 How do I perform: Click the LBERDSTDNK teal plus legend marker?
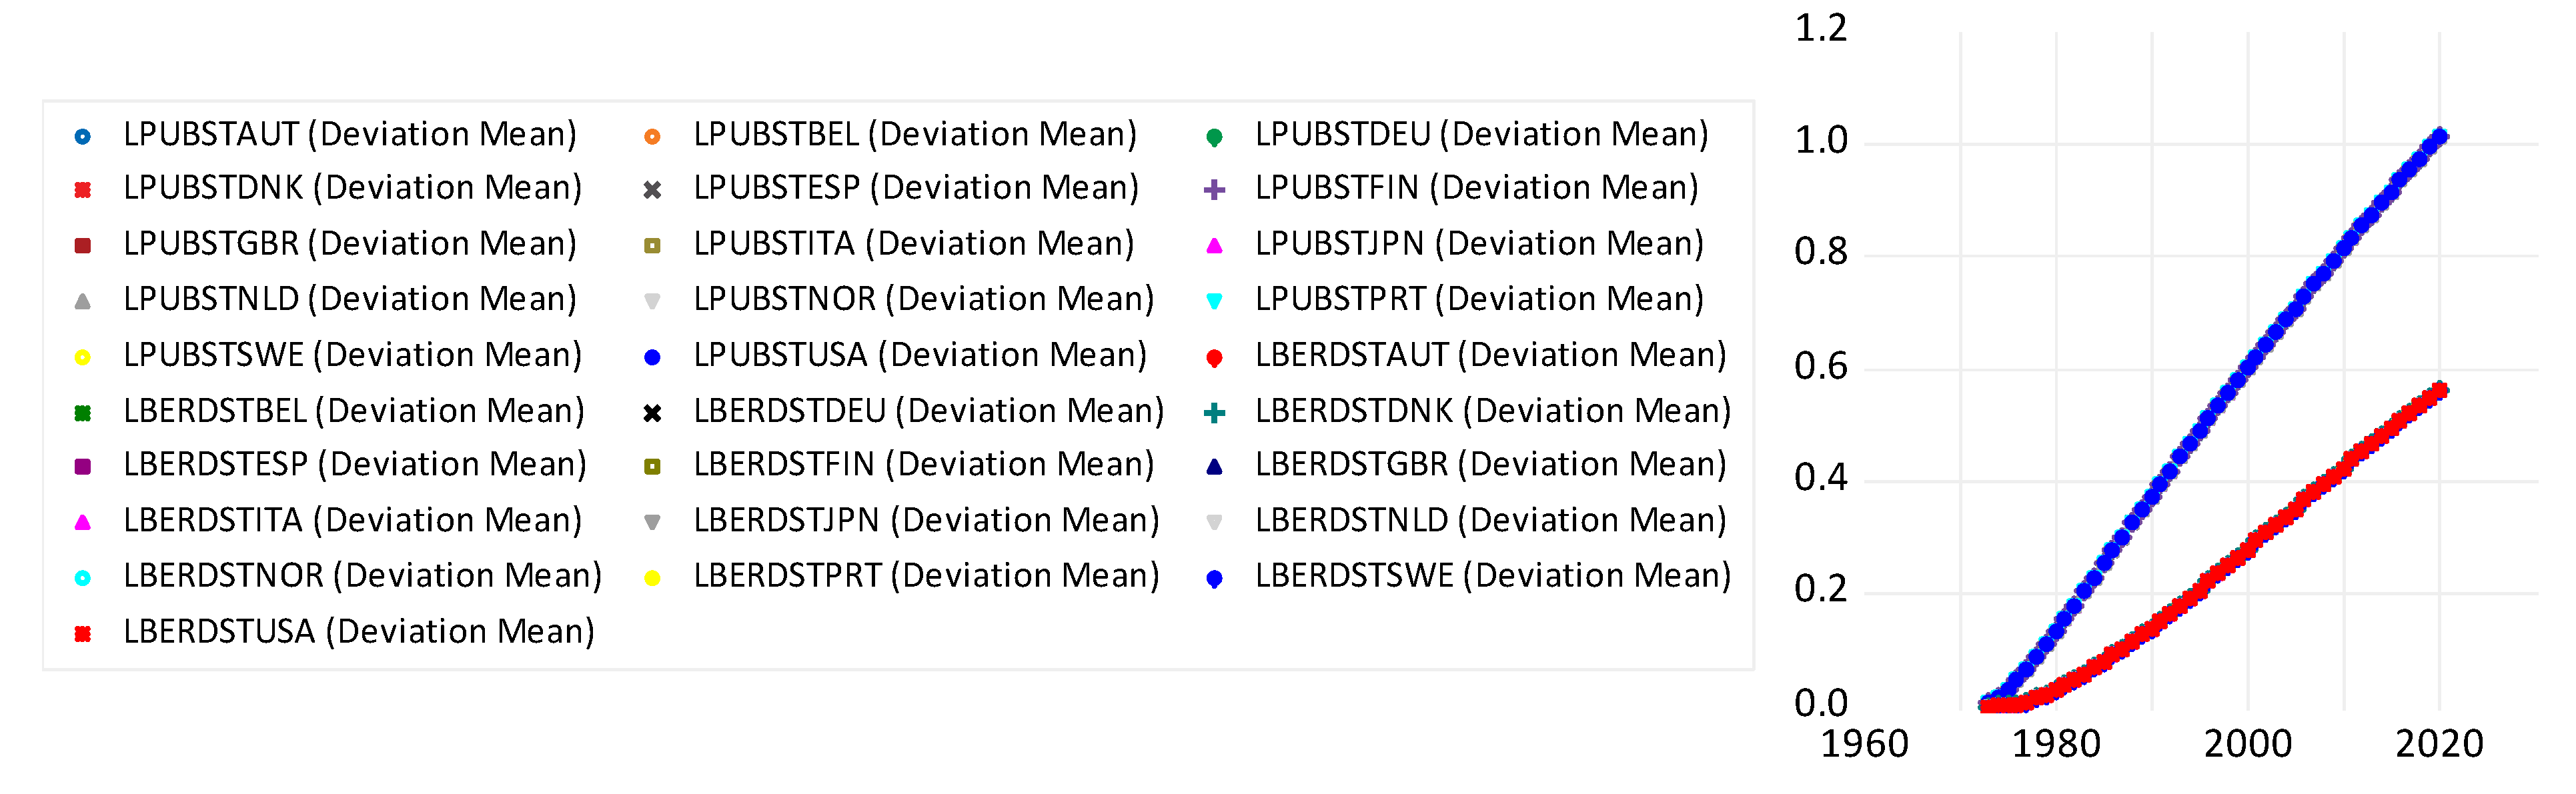1214,413
